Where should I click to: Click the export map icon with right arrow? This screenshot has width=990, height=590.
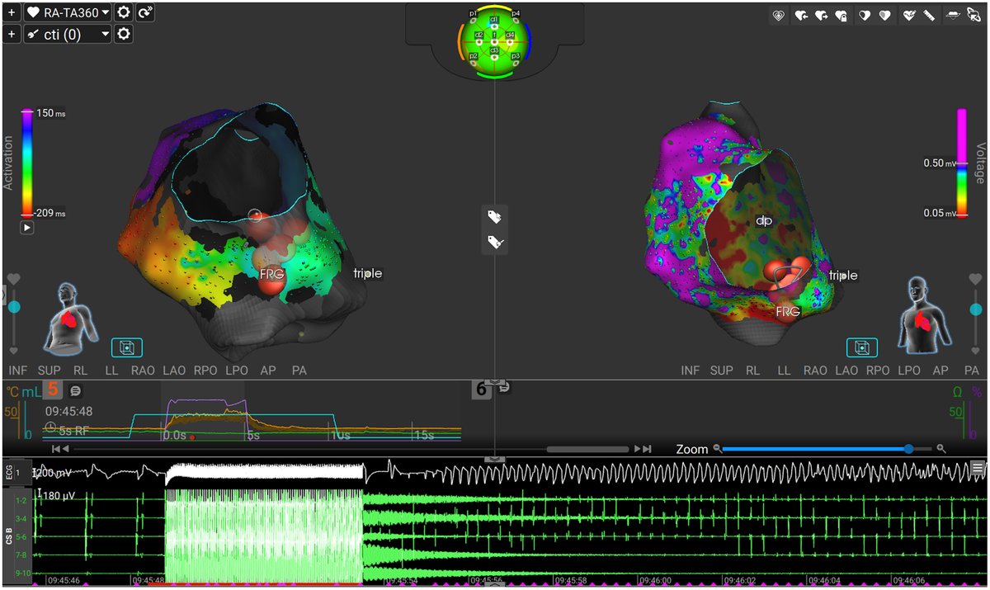[x=821, y=15]
